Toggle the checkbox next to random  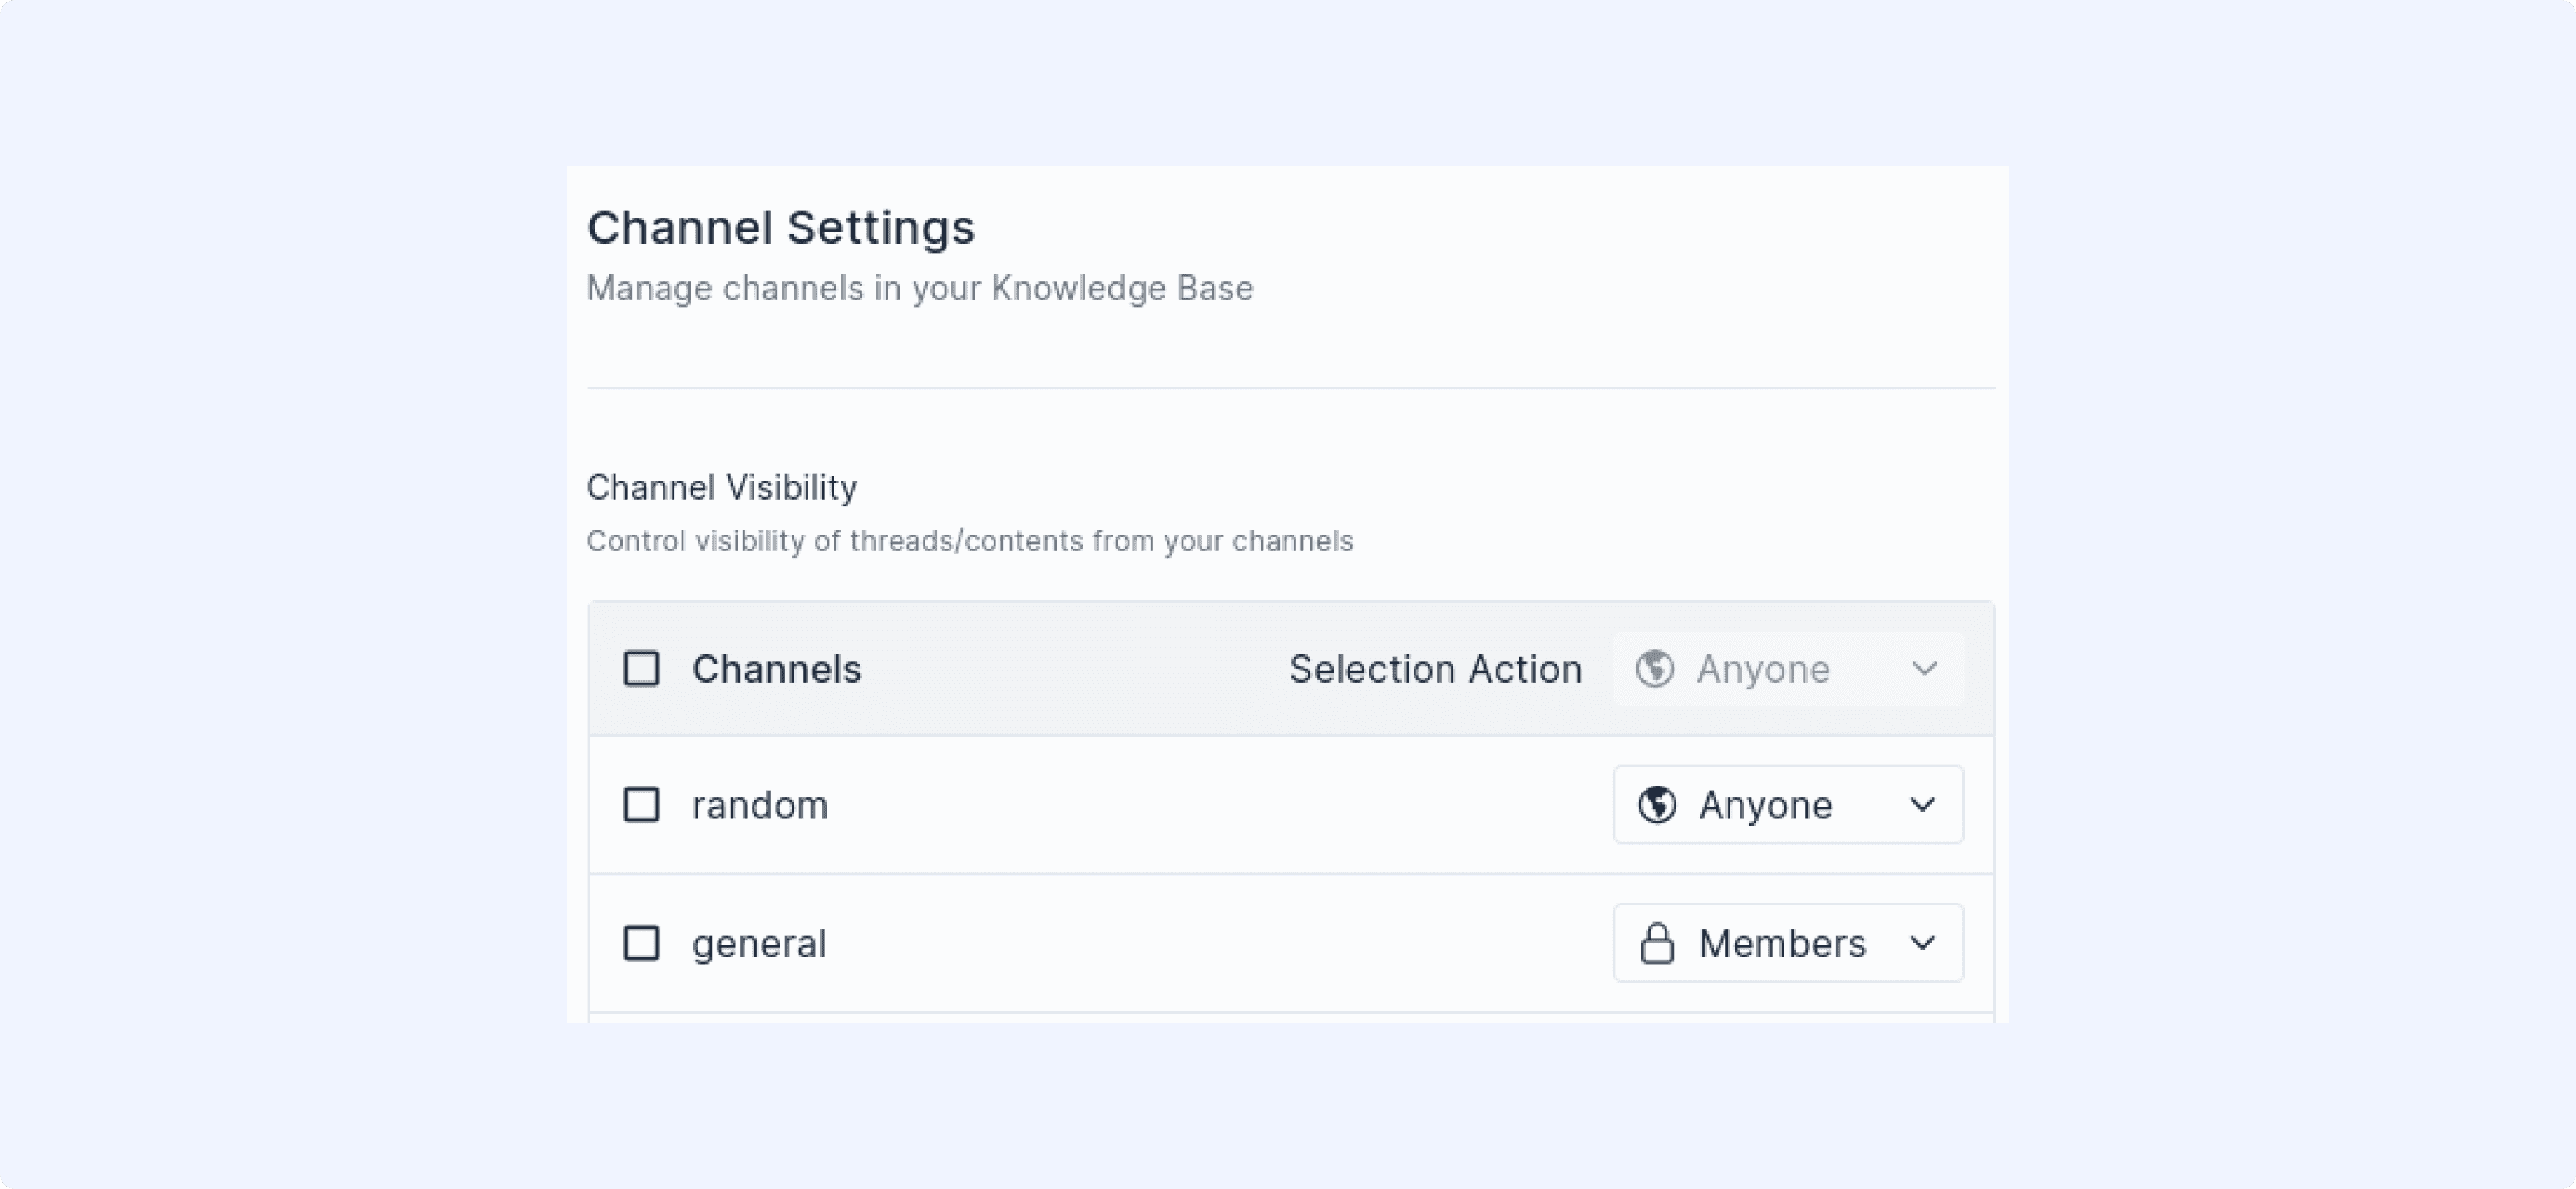(640, 804)
